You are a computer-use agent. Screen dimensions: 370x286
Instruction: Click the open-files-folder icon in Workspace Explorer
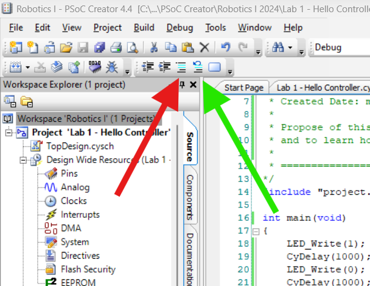click(x=26, y=102)
